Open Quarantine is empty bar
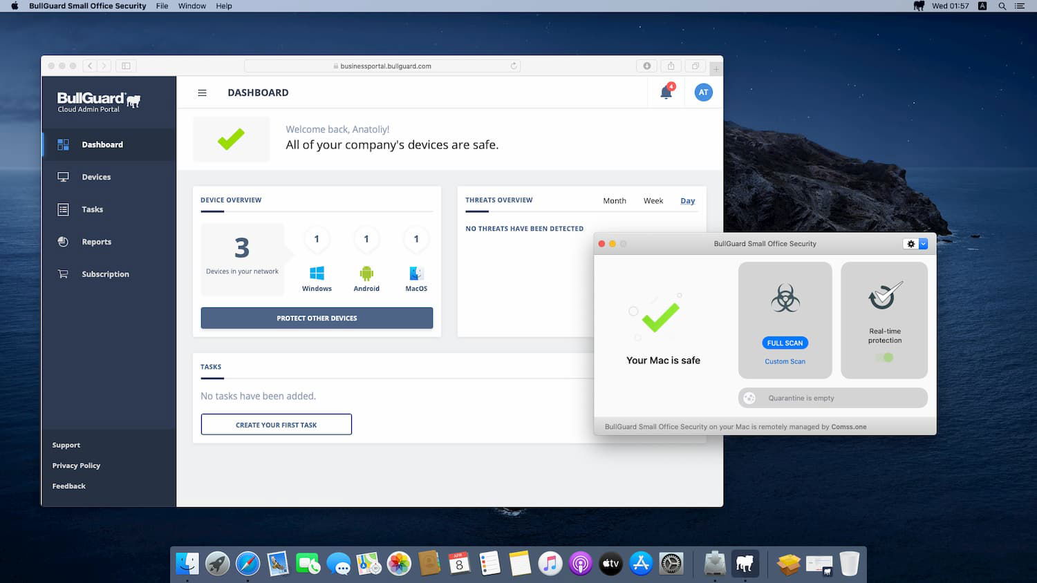This screenshot has width=1037, height=583. [x=833, y=398]
